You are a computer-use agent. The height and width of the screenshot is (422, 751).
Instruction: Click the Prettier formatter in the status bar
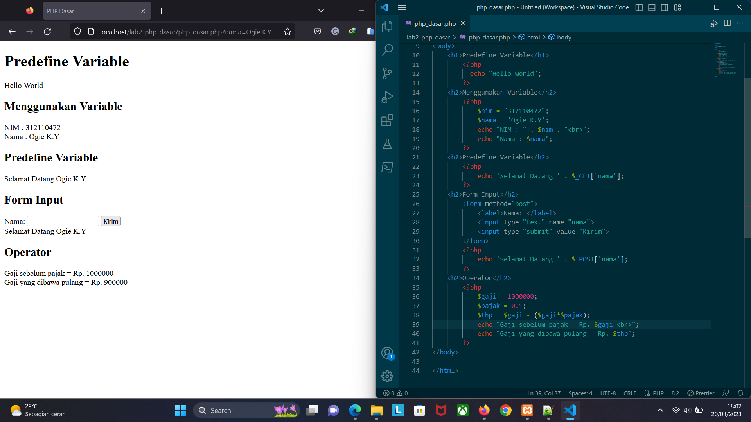tap(700, 393)
